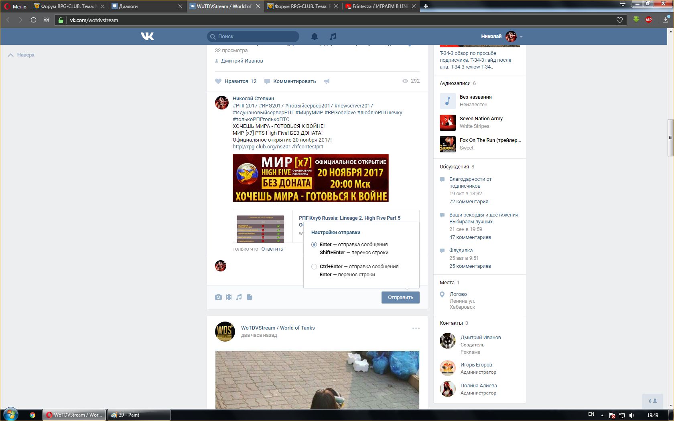Open notifications bell icon
The image size is (674, 421).
pos(315,36)
